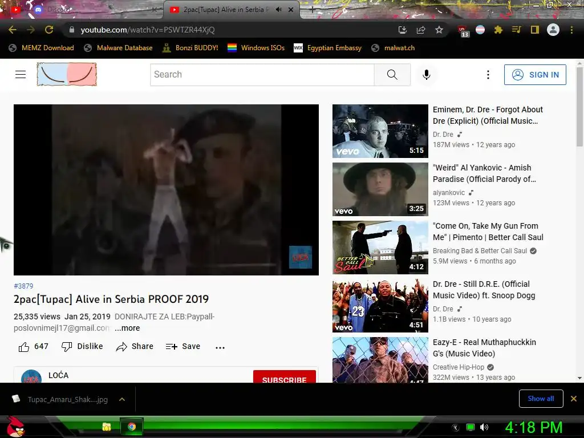Toggle the browser side panel icon

click(535, 30)
